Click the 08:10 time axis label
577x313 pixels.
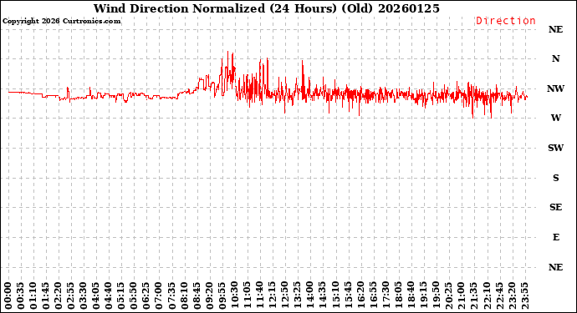click(x=184, y=296)
